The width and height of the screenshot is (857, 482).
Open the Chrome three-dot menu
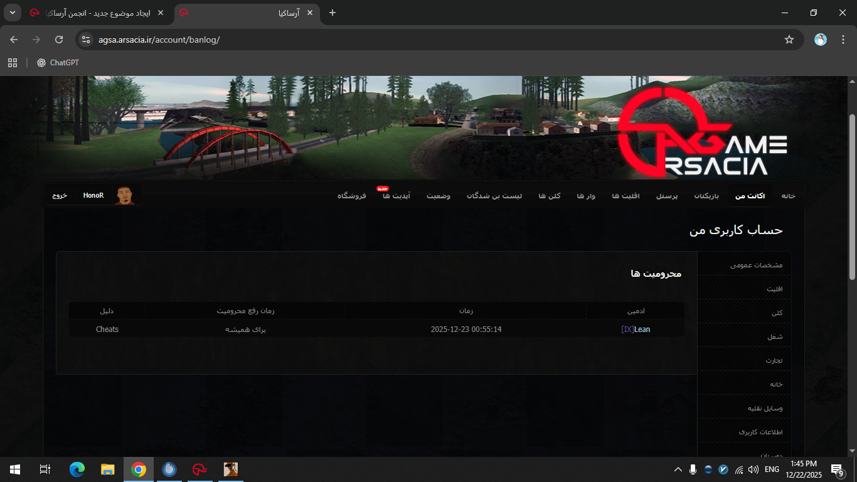click(841, 40)
